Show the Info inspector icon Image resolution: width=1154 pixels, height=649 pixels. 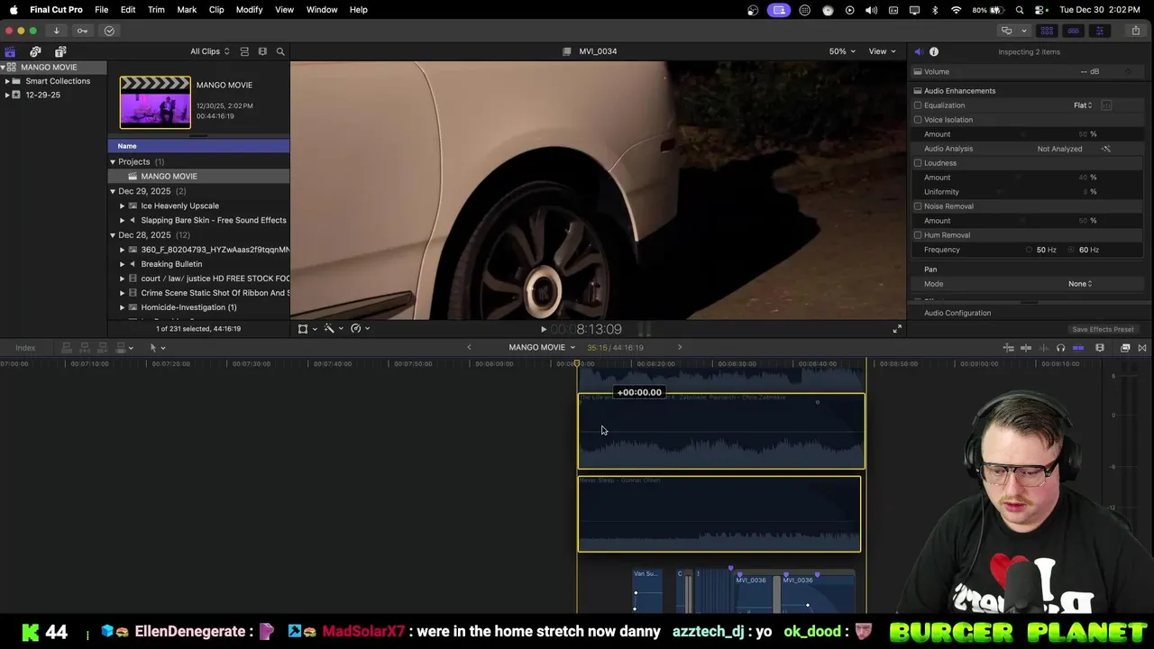pos(934,51)
